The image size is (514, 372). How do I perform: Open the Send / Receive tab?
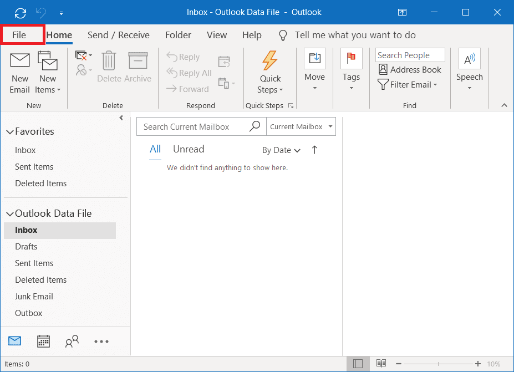point(119,35)
